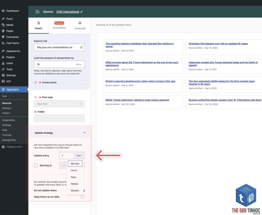Screen dimensions: 262x215
Task: Click the Comments bubble icon
Action: coord(3,37)
